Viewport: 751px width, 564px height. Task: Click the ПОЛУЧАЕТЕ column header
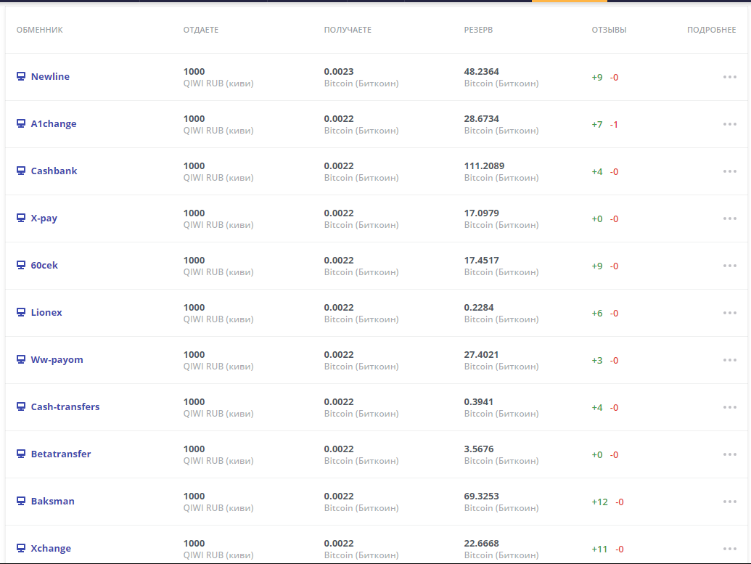pos(348,30)
